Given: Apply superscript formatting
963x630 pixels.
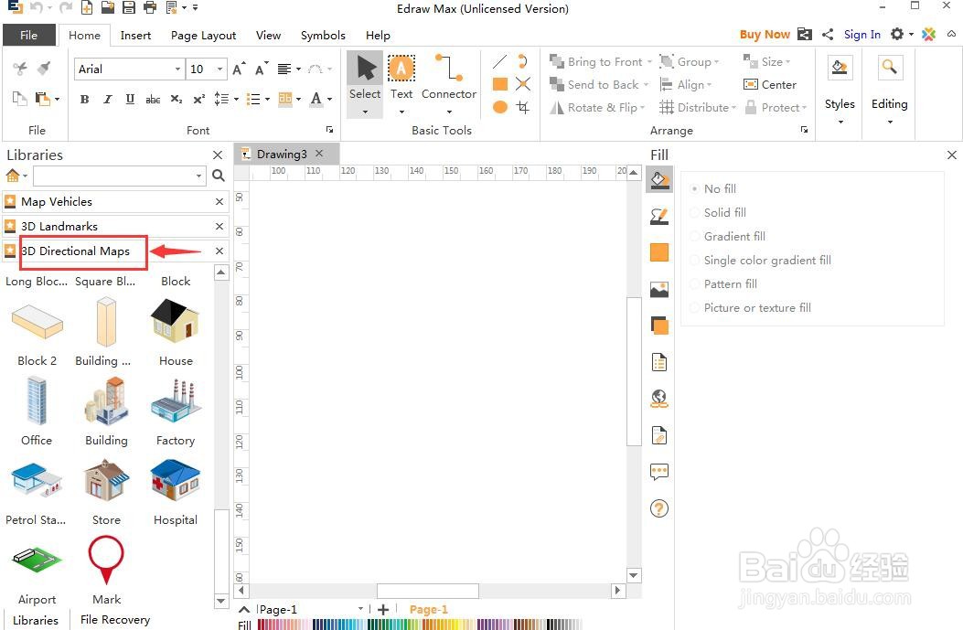Looking at the screenshot, I should click(199, 99).
